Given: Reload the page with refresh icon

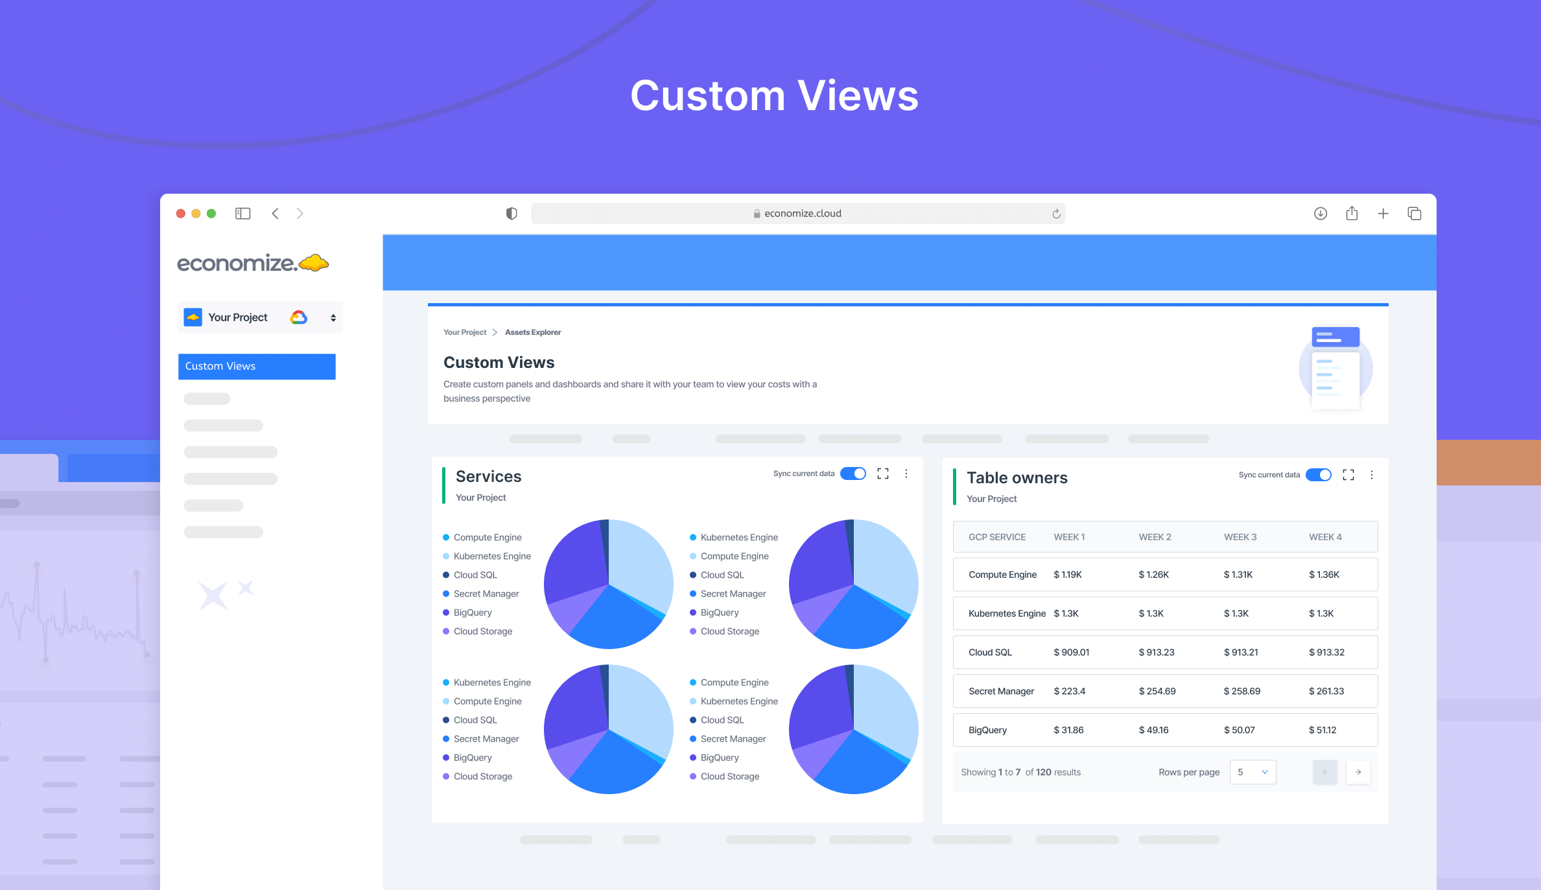Looking at the screenshot, I should (x=1056, y=214).
